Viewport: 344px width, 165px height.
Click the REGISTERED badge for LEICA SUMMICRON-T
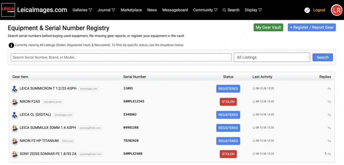coord(228,89)
